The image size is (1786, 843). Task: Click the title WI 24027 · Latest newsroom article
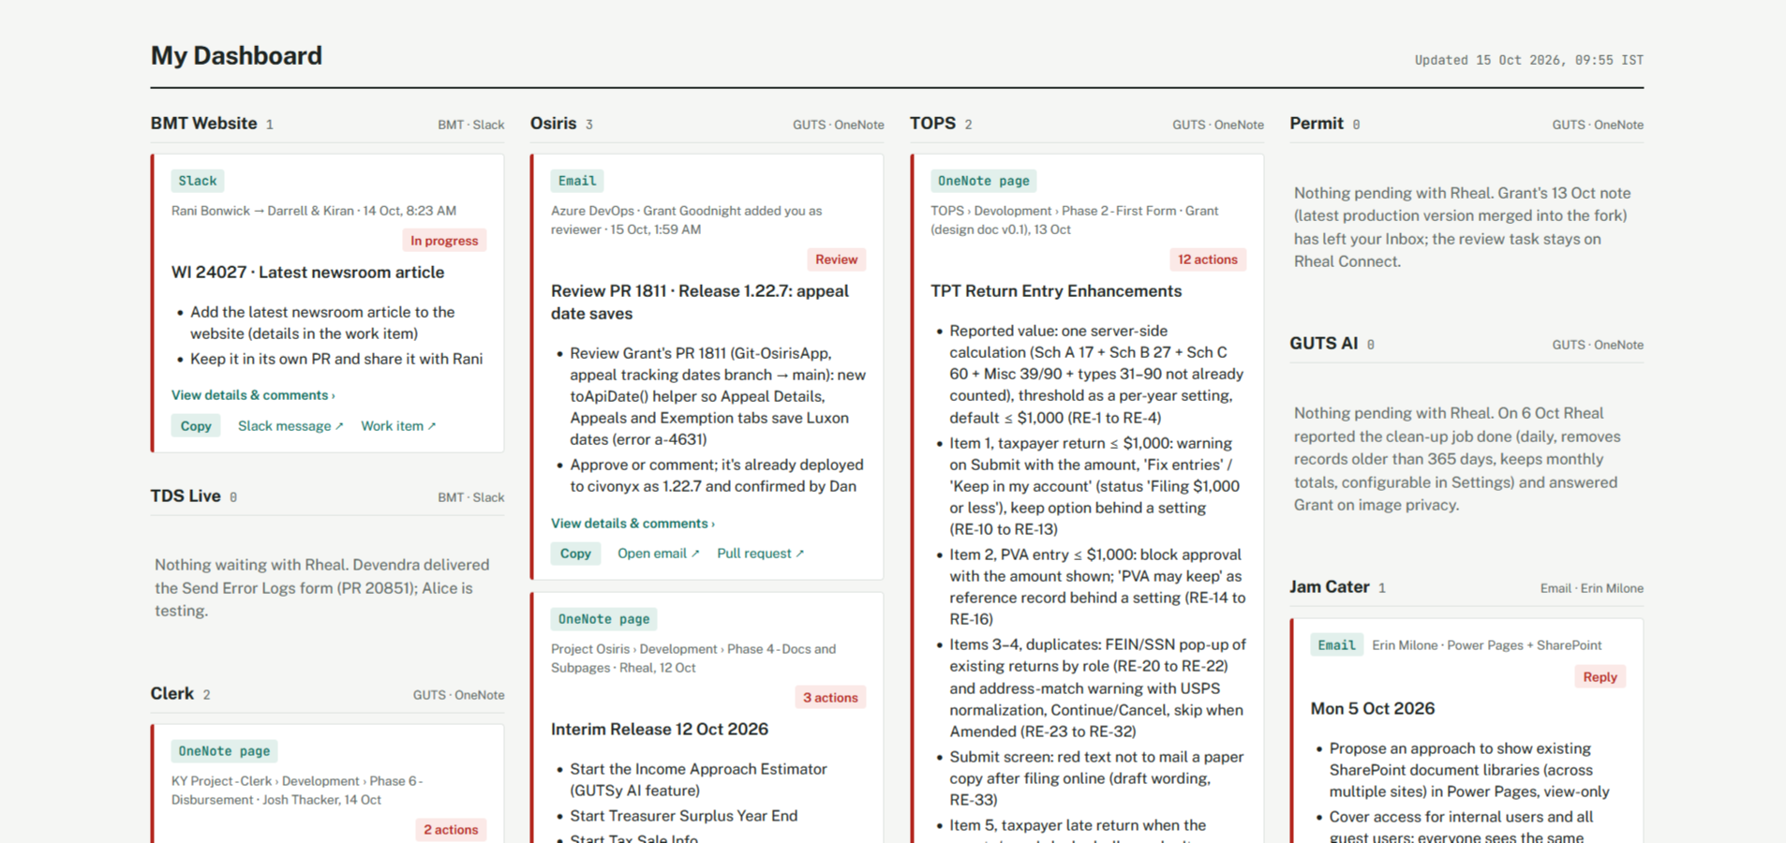308,273
